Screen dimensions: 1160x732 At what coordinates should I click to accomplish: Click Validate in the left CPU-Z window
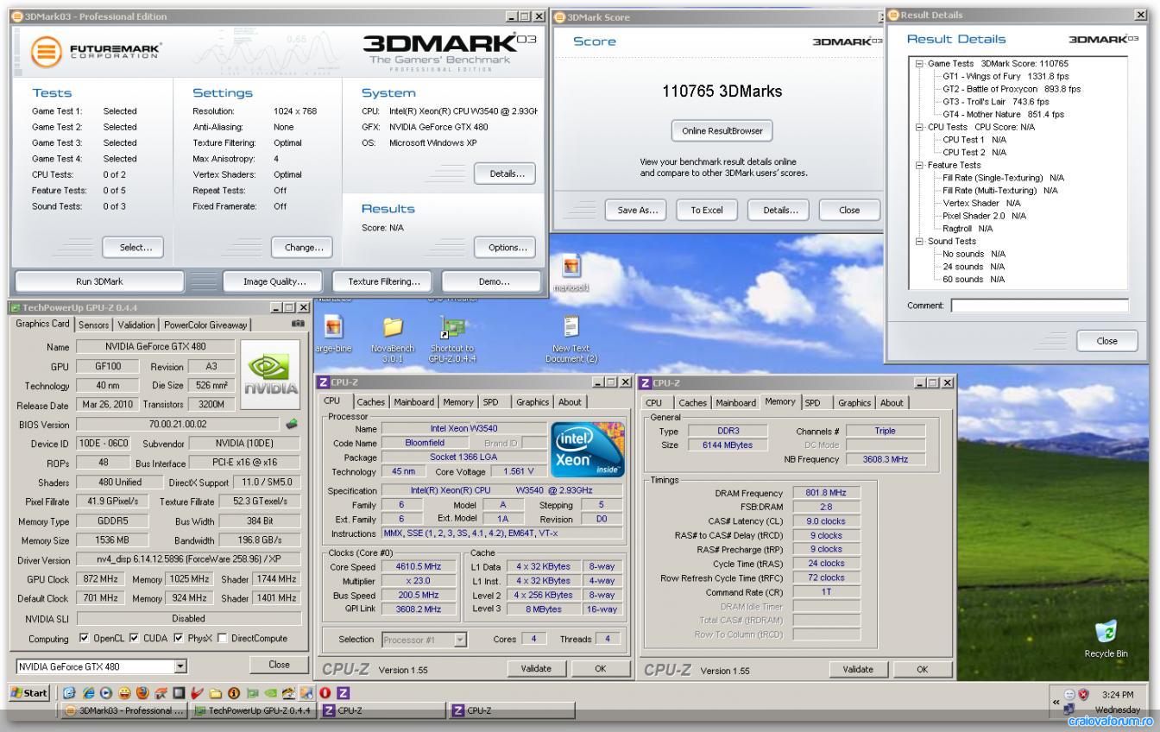pyautogui.click(x=536, y=669)
